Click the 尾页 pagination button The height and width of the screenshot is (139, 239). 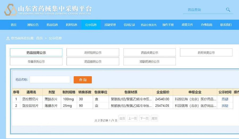[x=154, y=118]
